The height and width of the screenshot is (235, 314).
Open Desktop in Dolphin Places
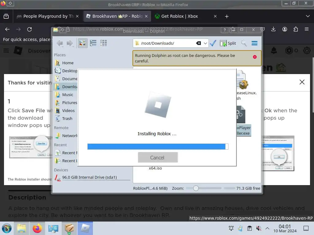coord(66,71)
